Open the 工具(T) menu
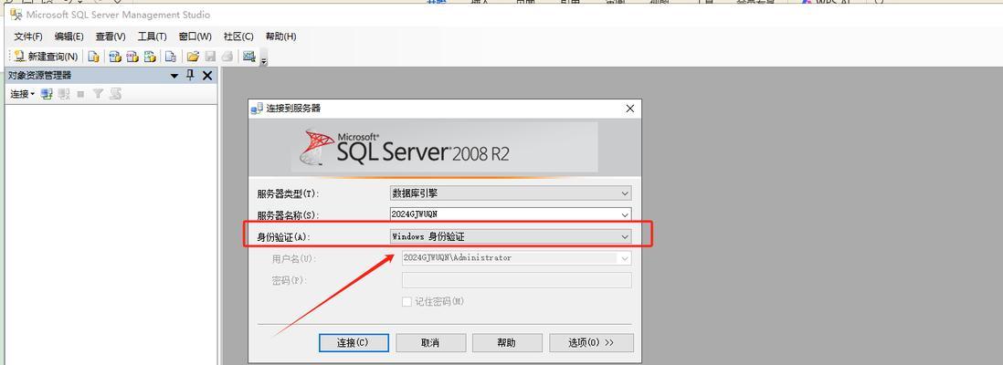The width and height of the screenshot is (1003, 365). pos(153,36)
